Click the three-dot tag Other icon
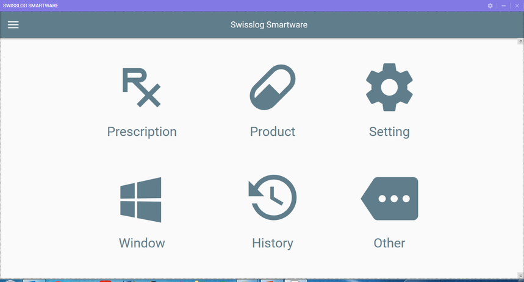Screen dimensions: 524x282 pyautogui.click(x=390, y=199)
